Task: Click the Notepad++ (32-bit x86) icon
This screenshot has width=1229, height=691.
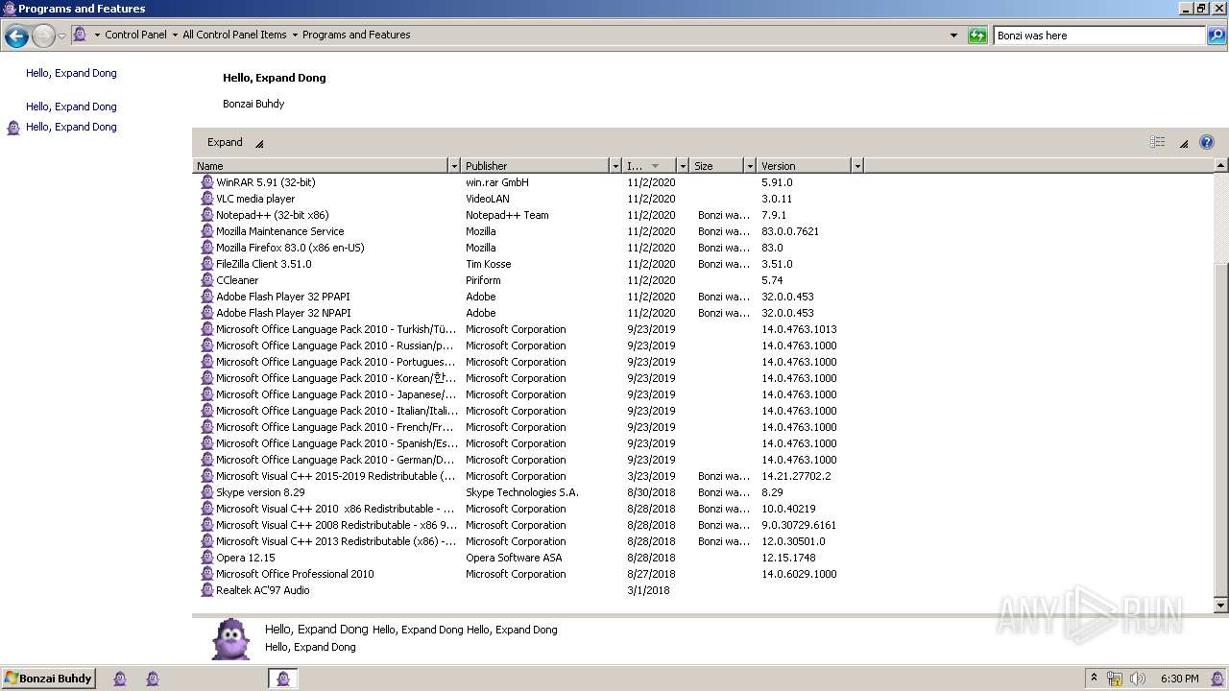Action: point(206,215)
